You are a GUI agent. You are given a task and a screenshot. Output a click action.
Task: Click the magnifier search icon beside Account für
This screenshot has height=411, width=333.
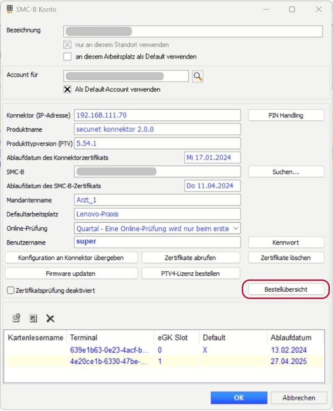point(198,76)
